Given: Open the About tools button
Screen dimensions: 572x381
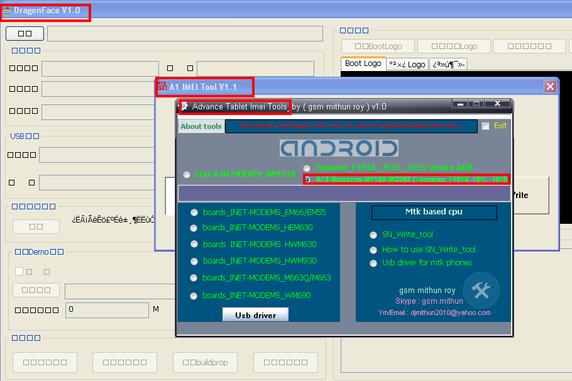Looking at the screenshot, I should pos(201,126).
